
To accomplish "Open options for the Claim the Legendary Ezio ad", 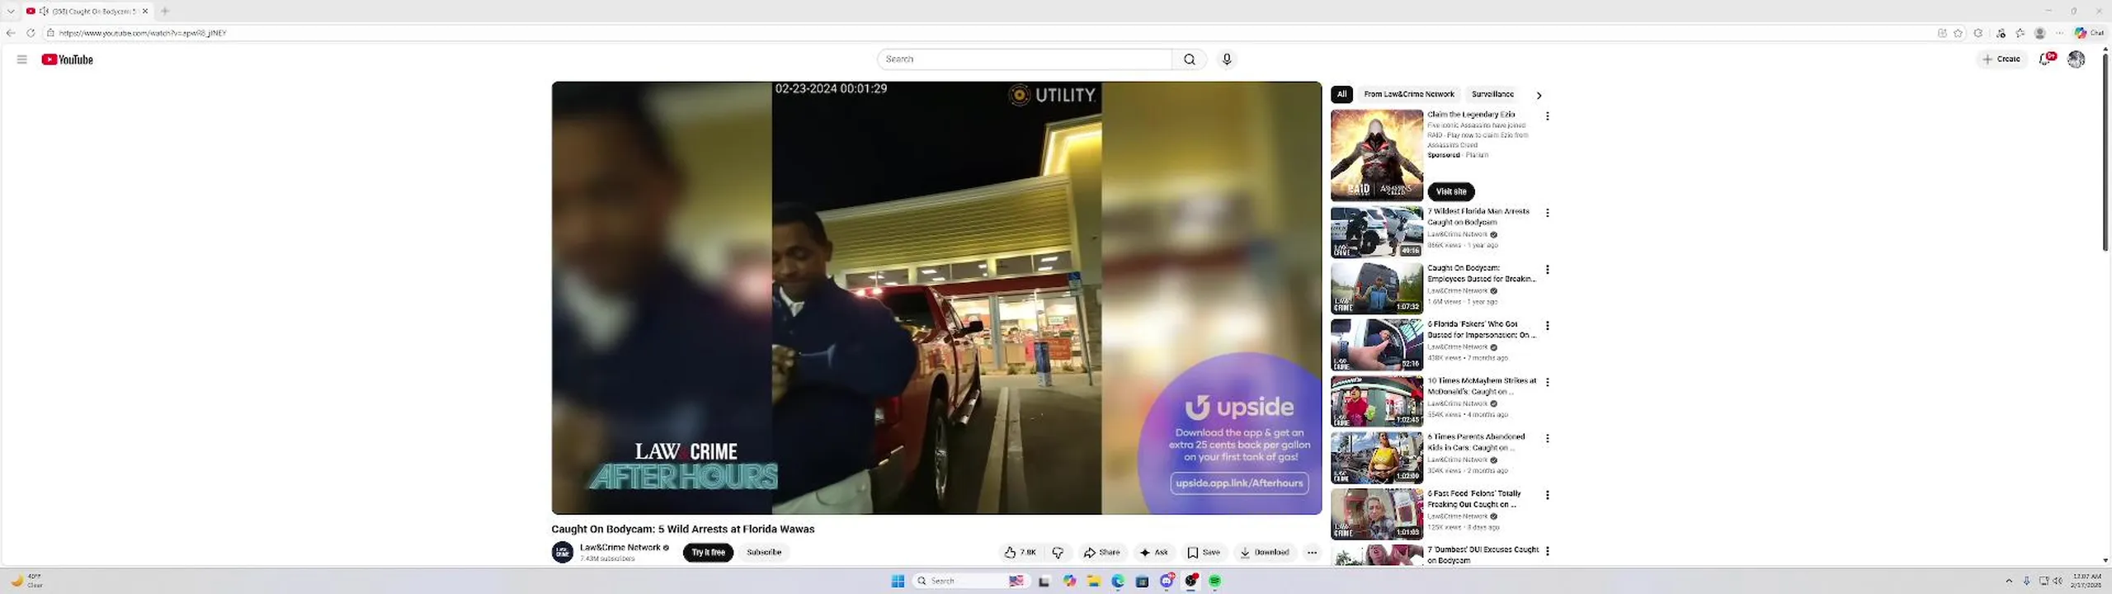I will point(1547,116).
